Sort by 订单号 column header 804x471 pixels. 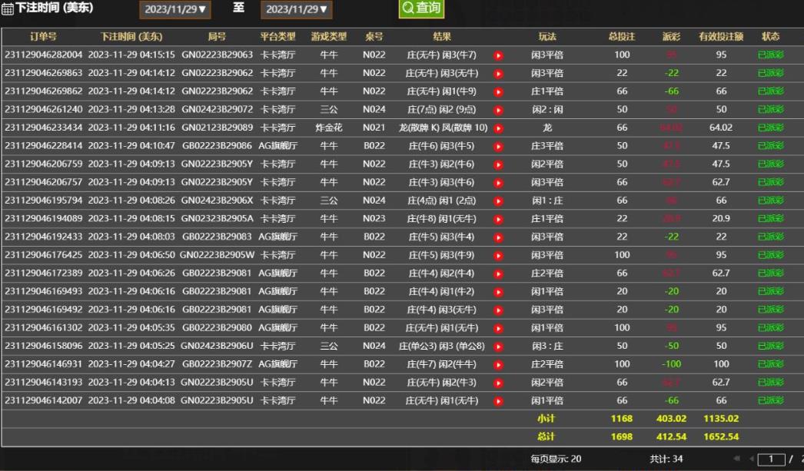43,37
